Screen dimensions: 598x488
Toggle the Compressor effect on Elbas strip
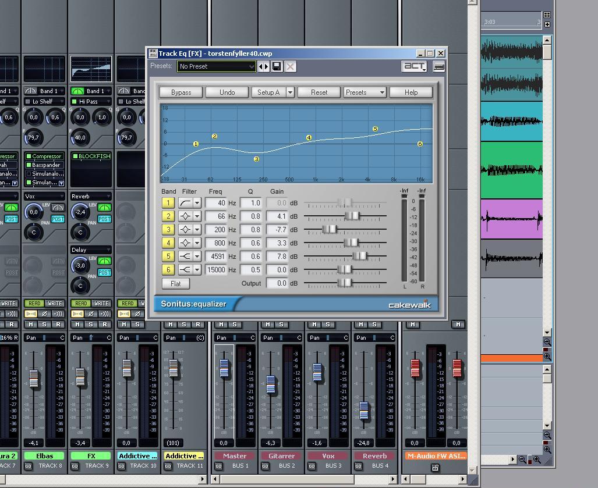click(28, 156)
